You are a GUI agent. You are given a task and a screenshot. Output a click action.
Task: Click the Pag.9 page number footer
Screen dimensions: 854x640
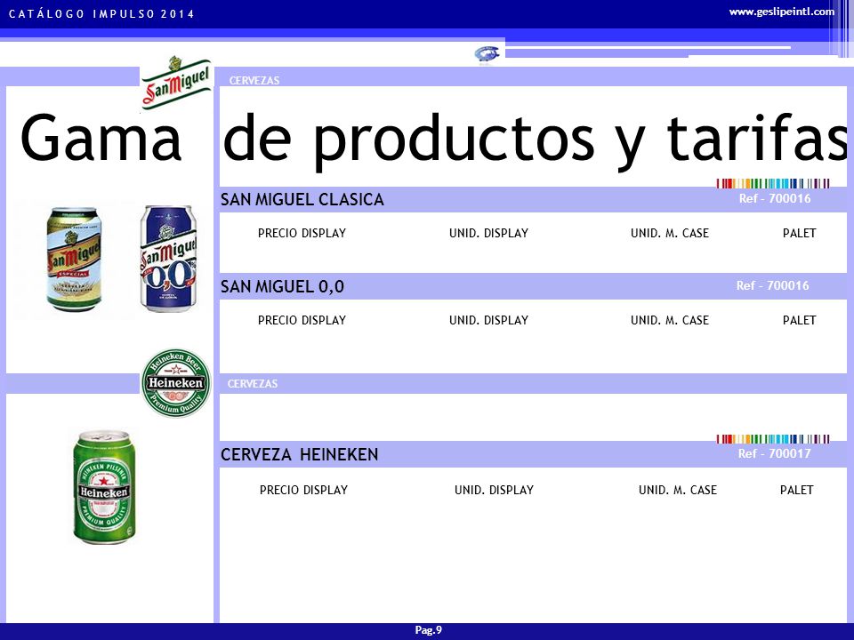click(x=429, y=630)
